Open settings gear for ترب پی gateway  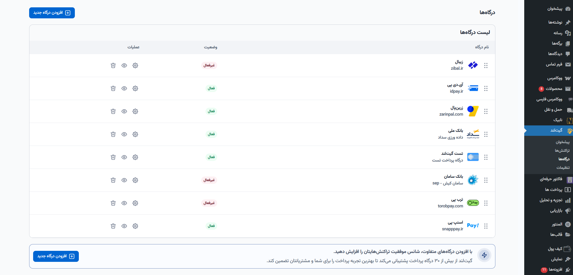pos(135,203)
